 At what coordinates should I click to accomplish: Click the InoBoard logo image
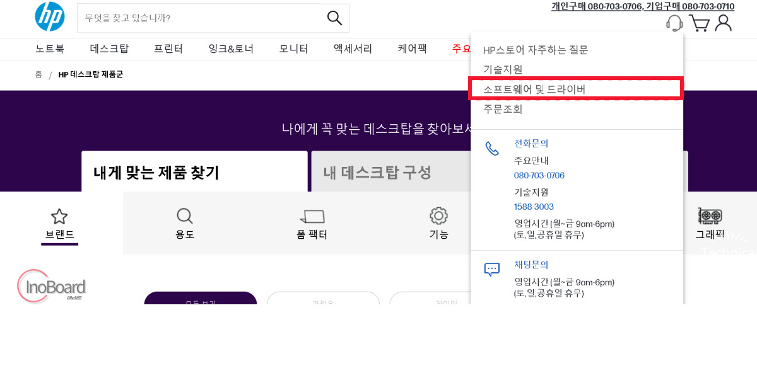coord(51,287)
